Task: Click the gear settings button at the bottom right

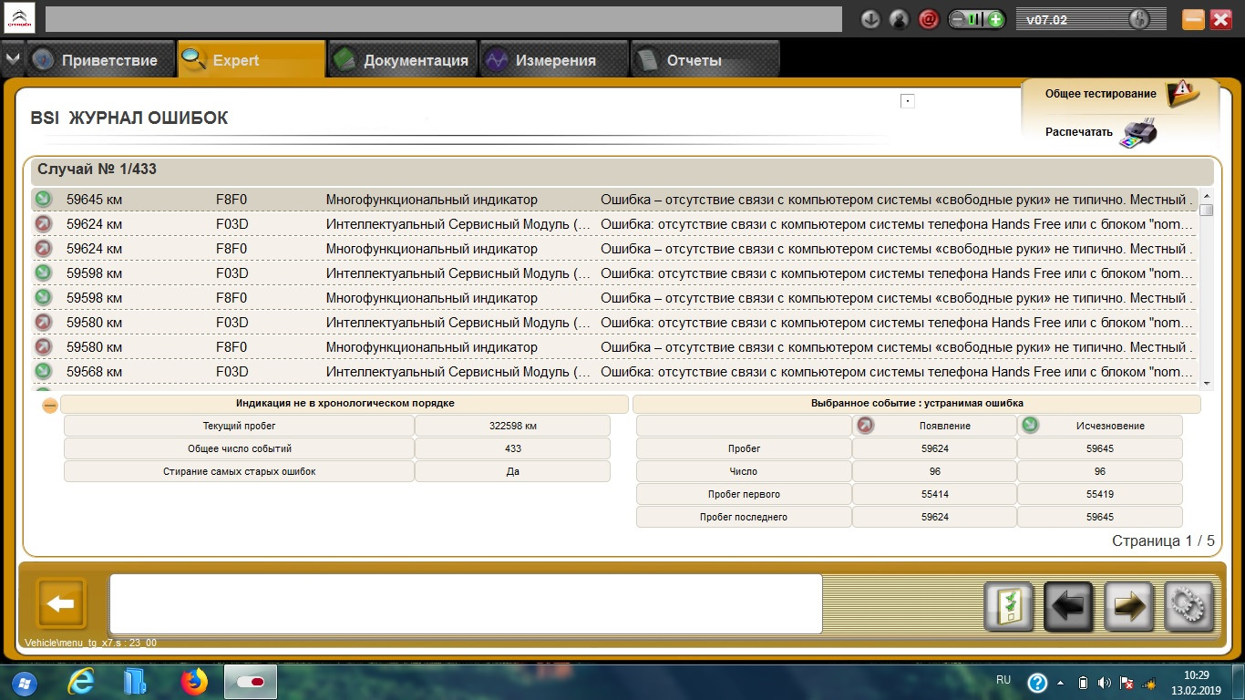Action: coord(1189,607)
